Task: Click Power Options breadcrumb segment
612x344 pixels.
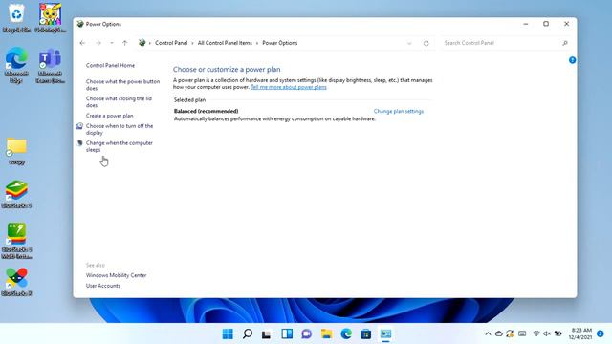Action: click(280, 43)
